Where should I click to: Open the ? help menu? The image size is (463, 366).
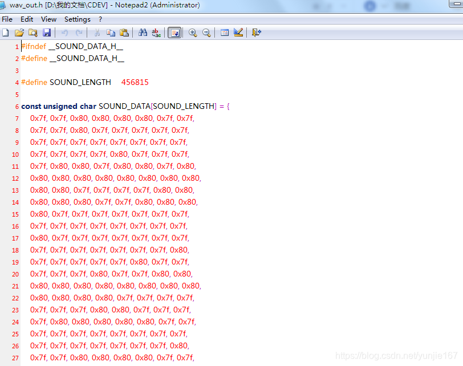[100, 19]
